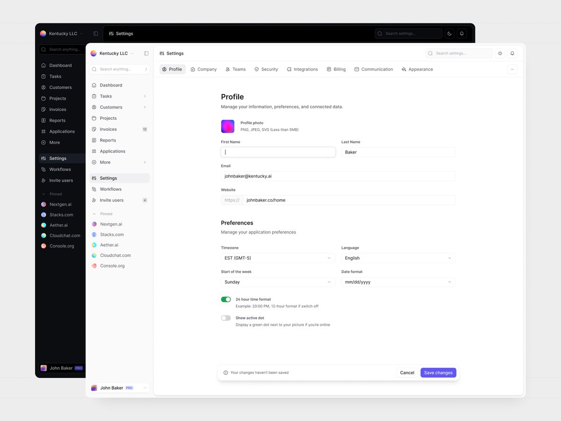The width and height of the screenshot is (561, 421).
Task: Click the Last Name field
Action: click(398, 152)
